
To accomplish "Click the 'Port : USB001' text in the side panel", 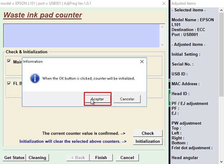I will 185,35.
